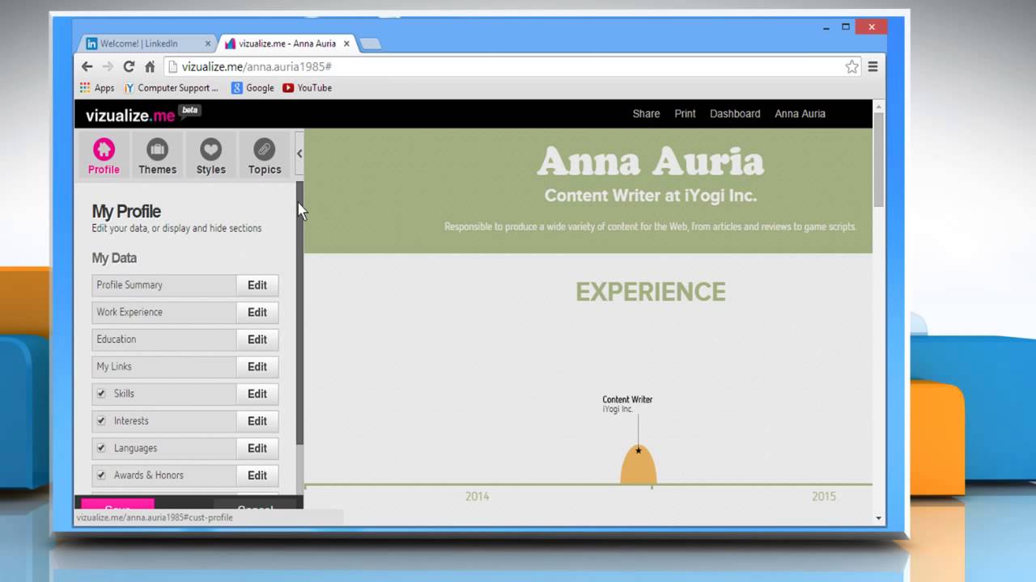Viewport: 1036px width, 582px height.
Task: Go to Dashboard in top navigation
Action: click(735, 114)
